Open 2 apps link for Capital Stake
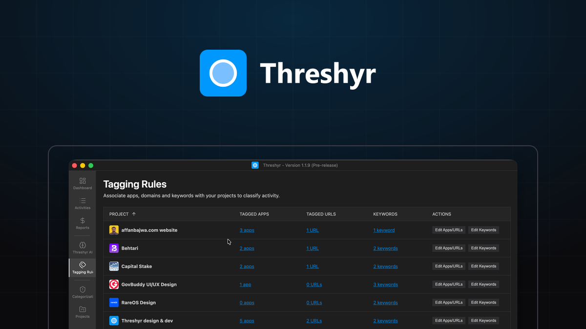Screen dimensions: 586x329 [x=247, y=267]
